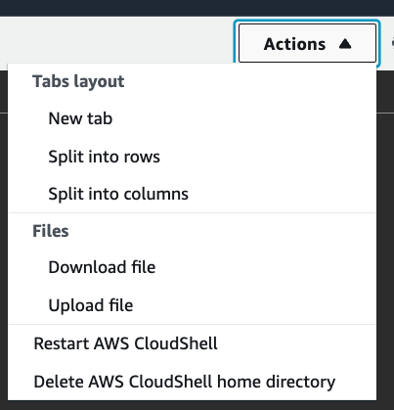Click the Tabs layout section heading
394x410 pixels.
coord(78,81)
